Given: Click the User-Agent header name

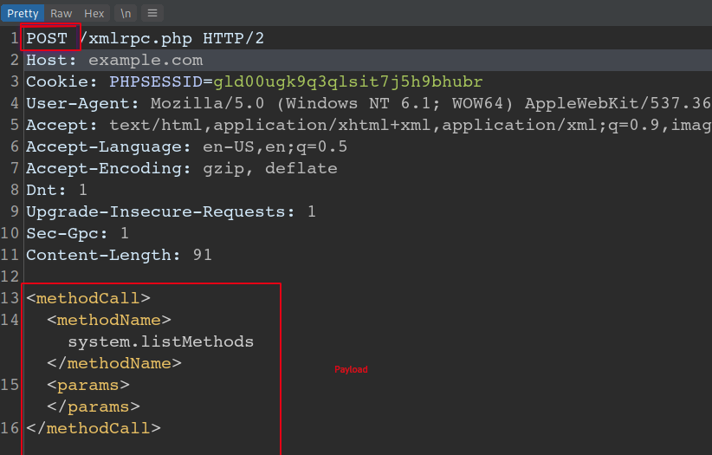Looking at the screenshot, I should 82,104.
